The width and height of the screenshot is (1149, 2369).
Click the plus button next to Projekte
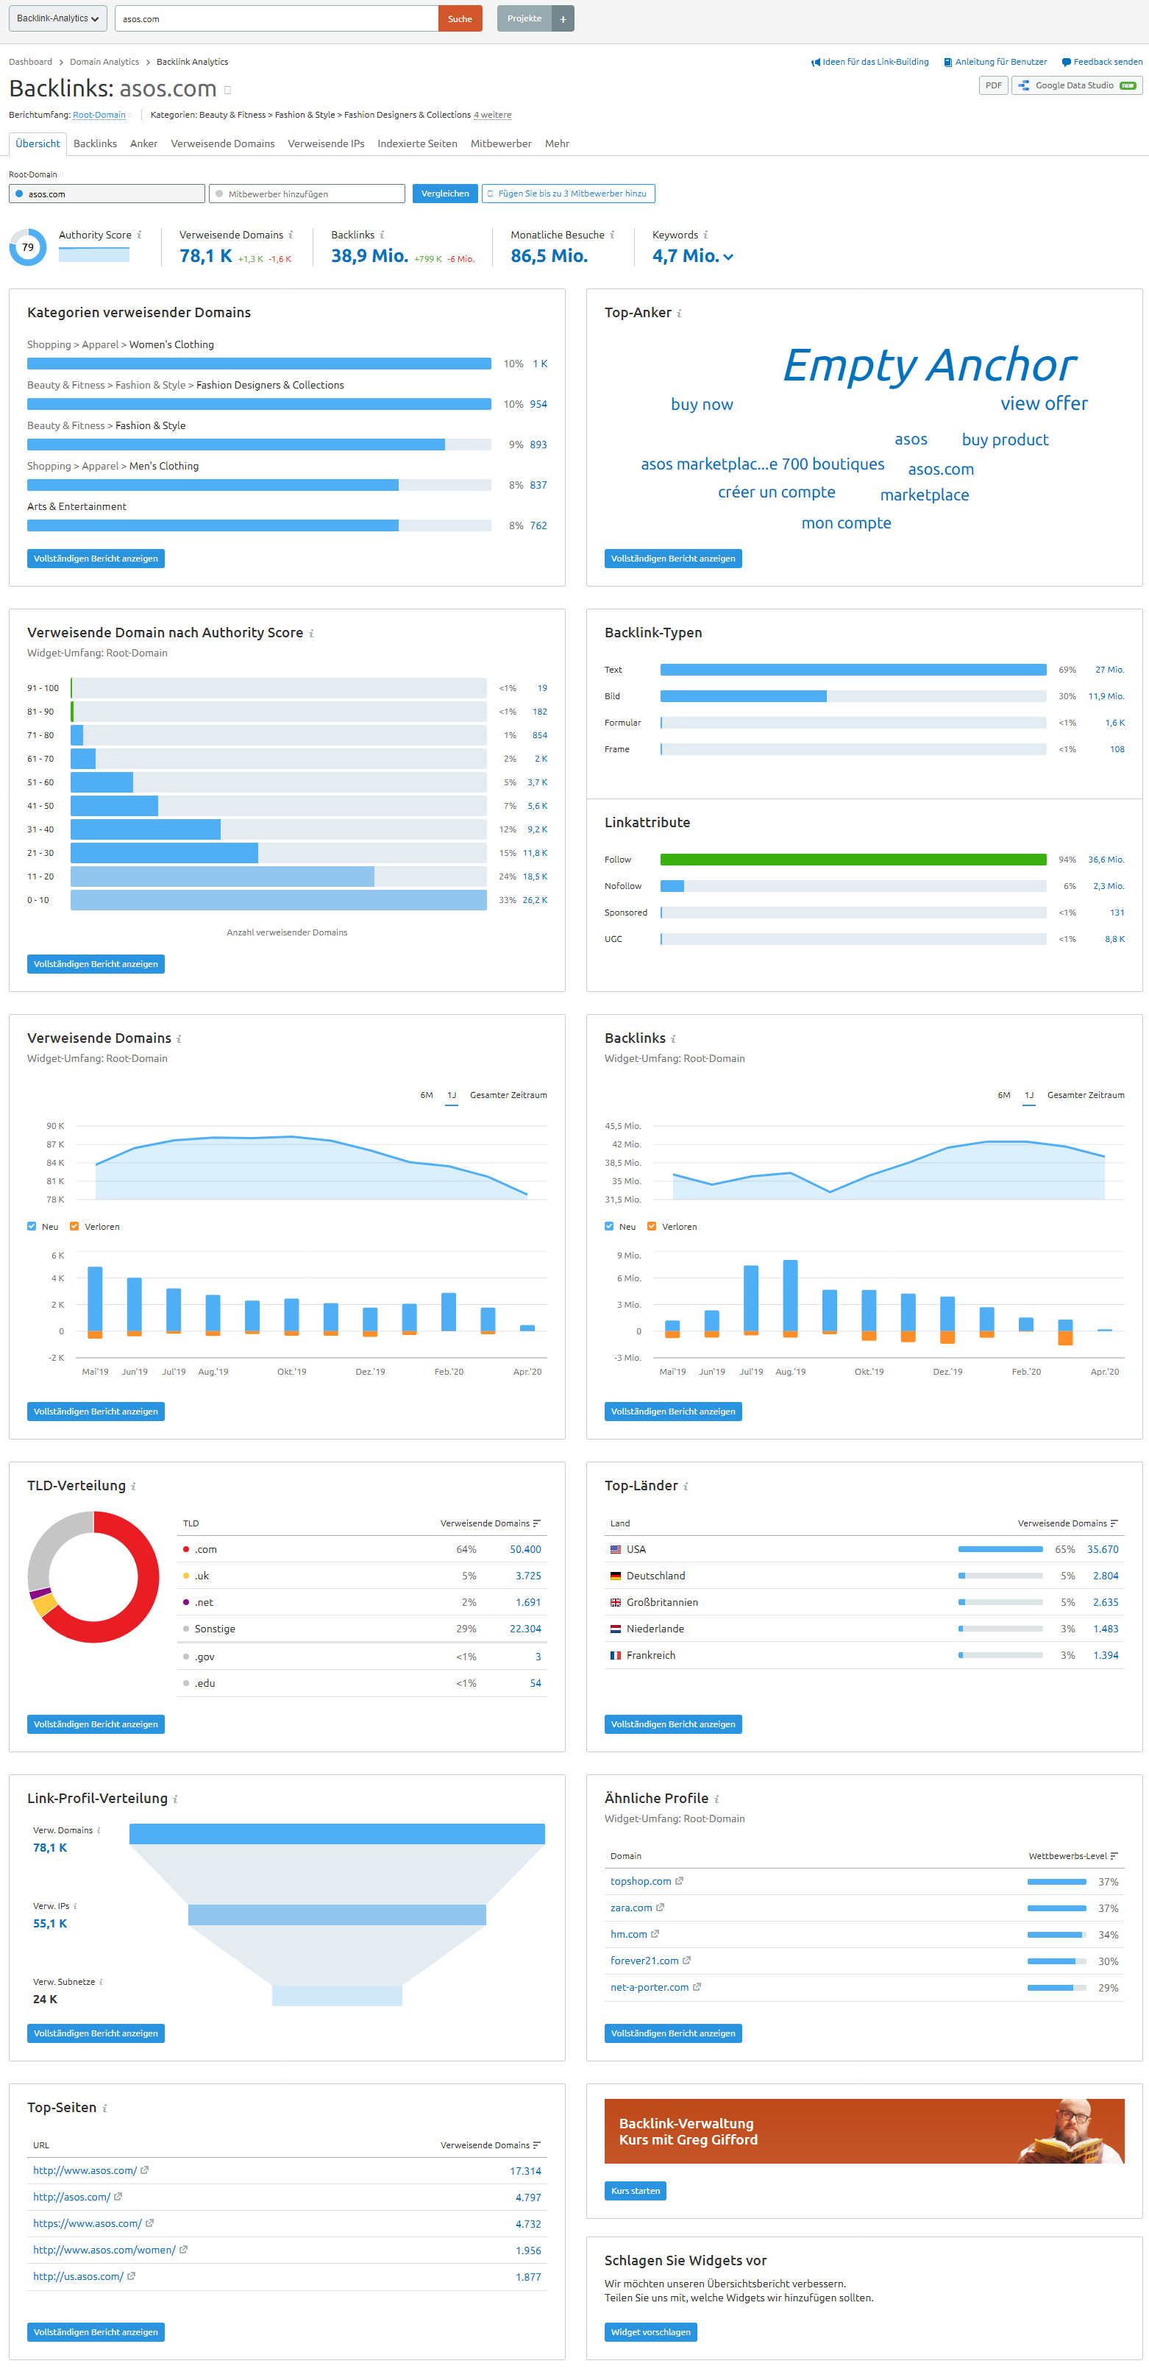[x=563, y=18]
